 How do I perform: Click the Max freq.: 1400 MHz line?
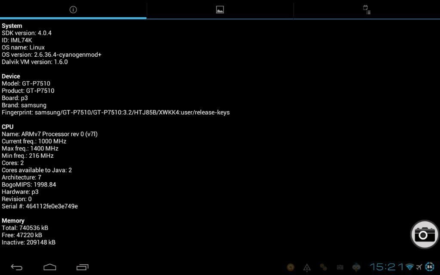(30, 148)
